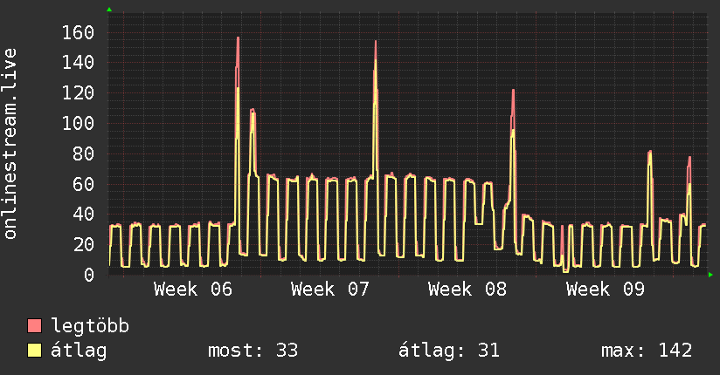This screenshot has width=720, height=375.
Task: Click the yellow átlag legend swatch
Action: pyautogui.click(x=34, y=350)
